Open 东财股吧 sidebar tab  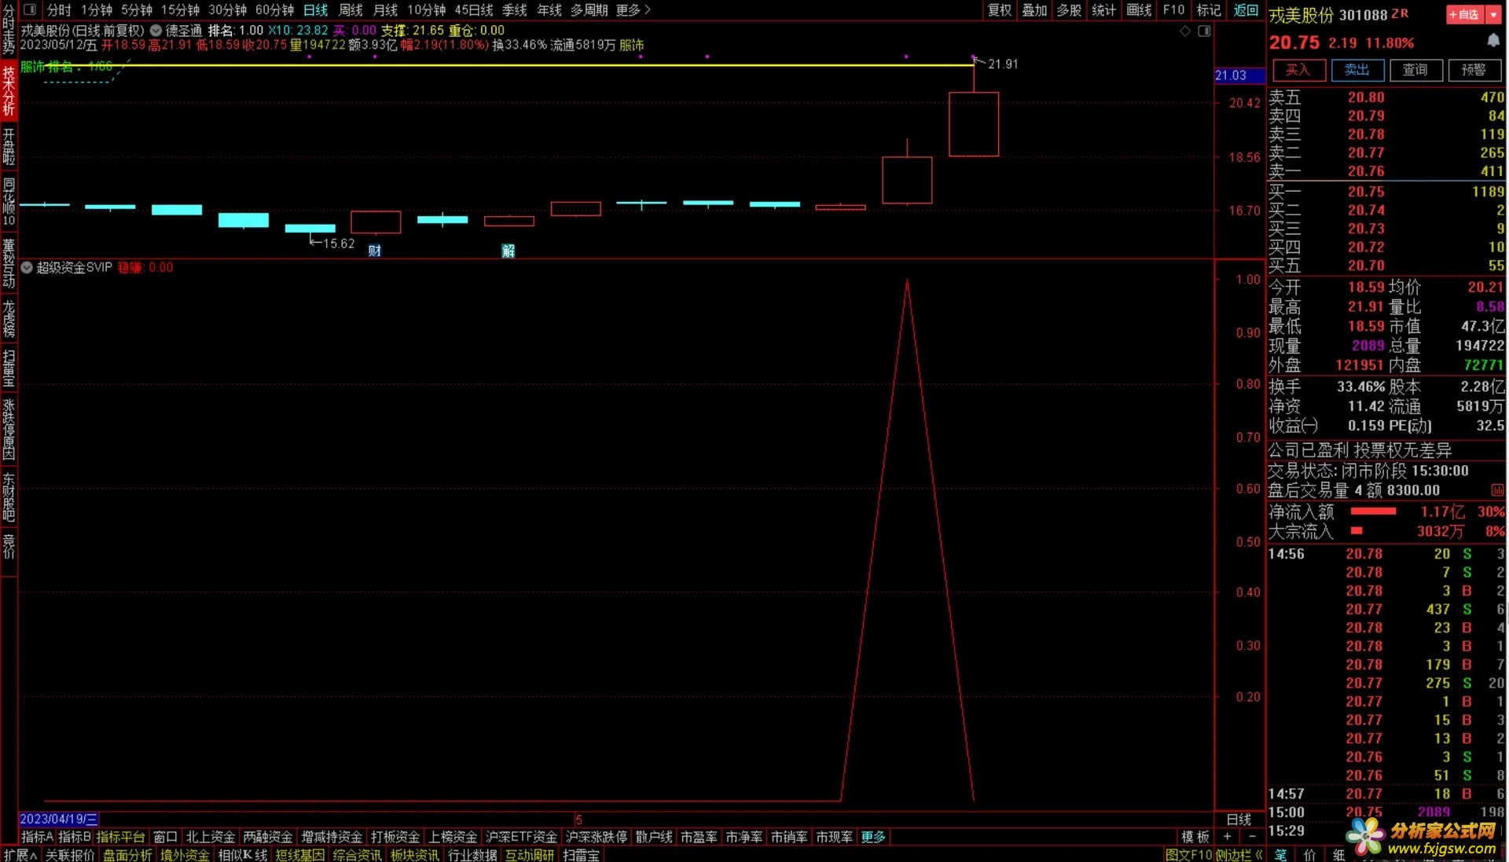9,497
